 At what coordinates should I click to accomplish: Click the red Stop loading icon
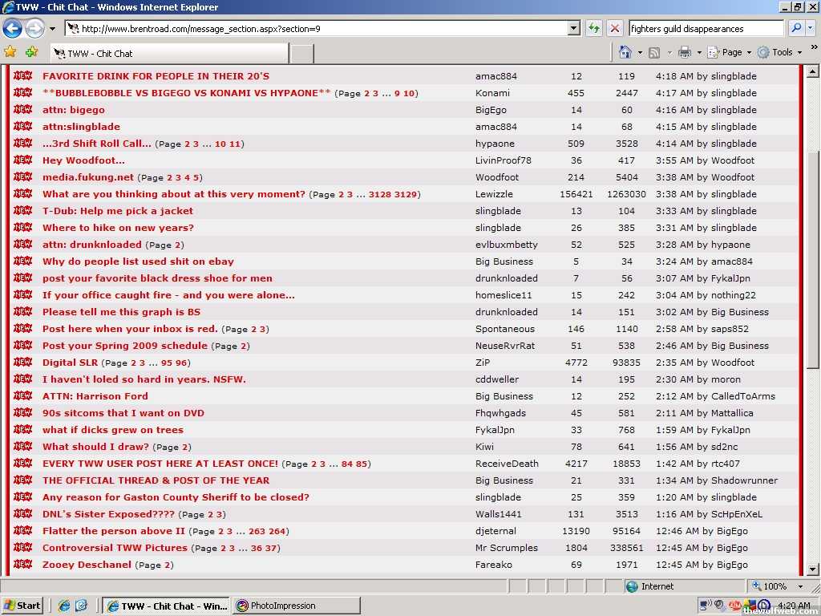point(615,29)
